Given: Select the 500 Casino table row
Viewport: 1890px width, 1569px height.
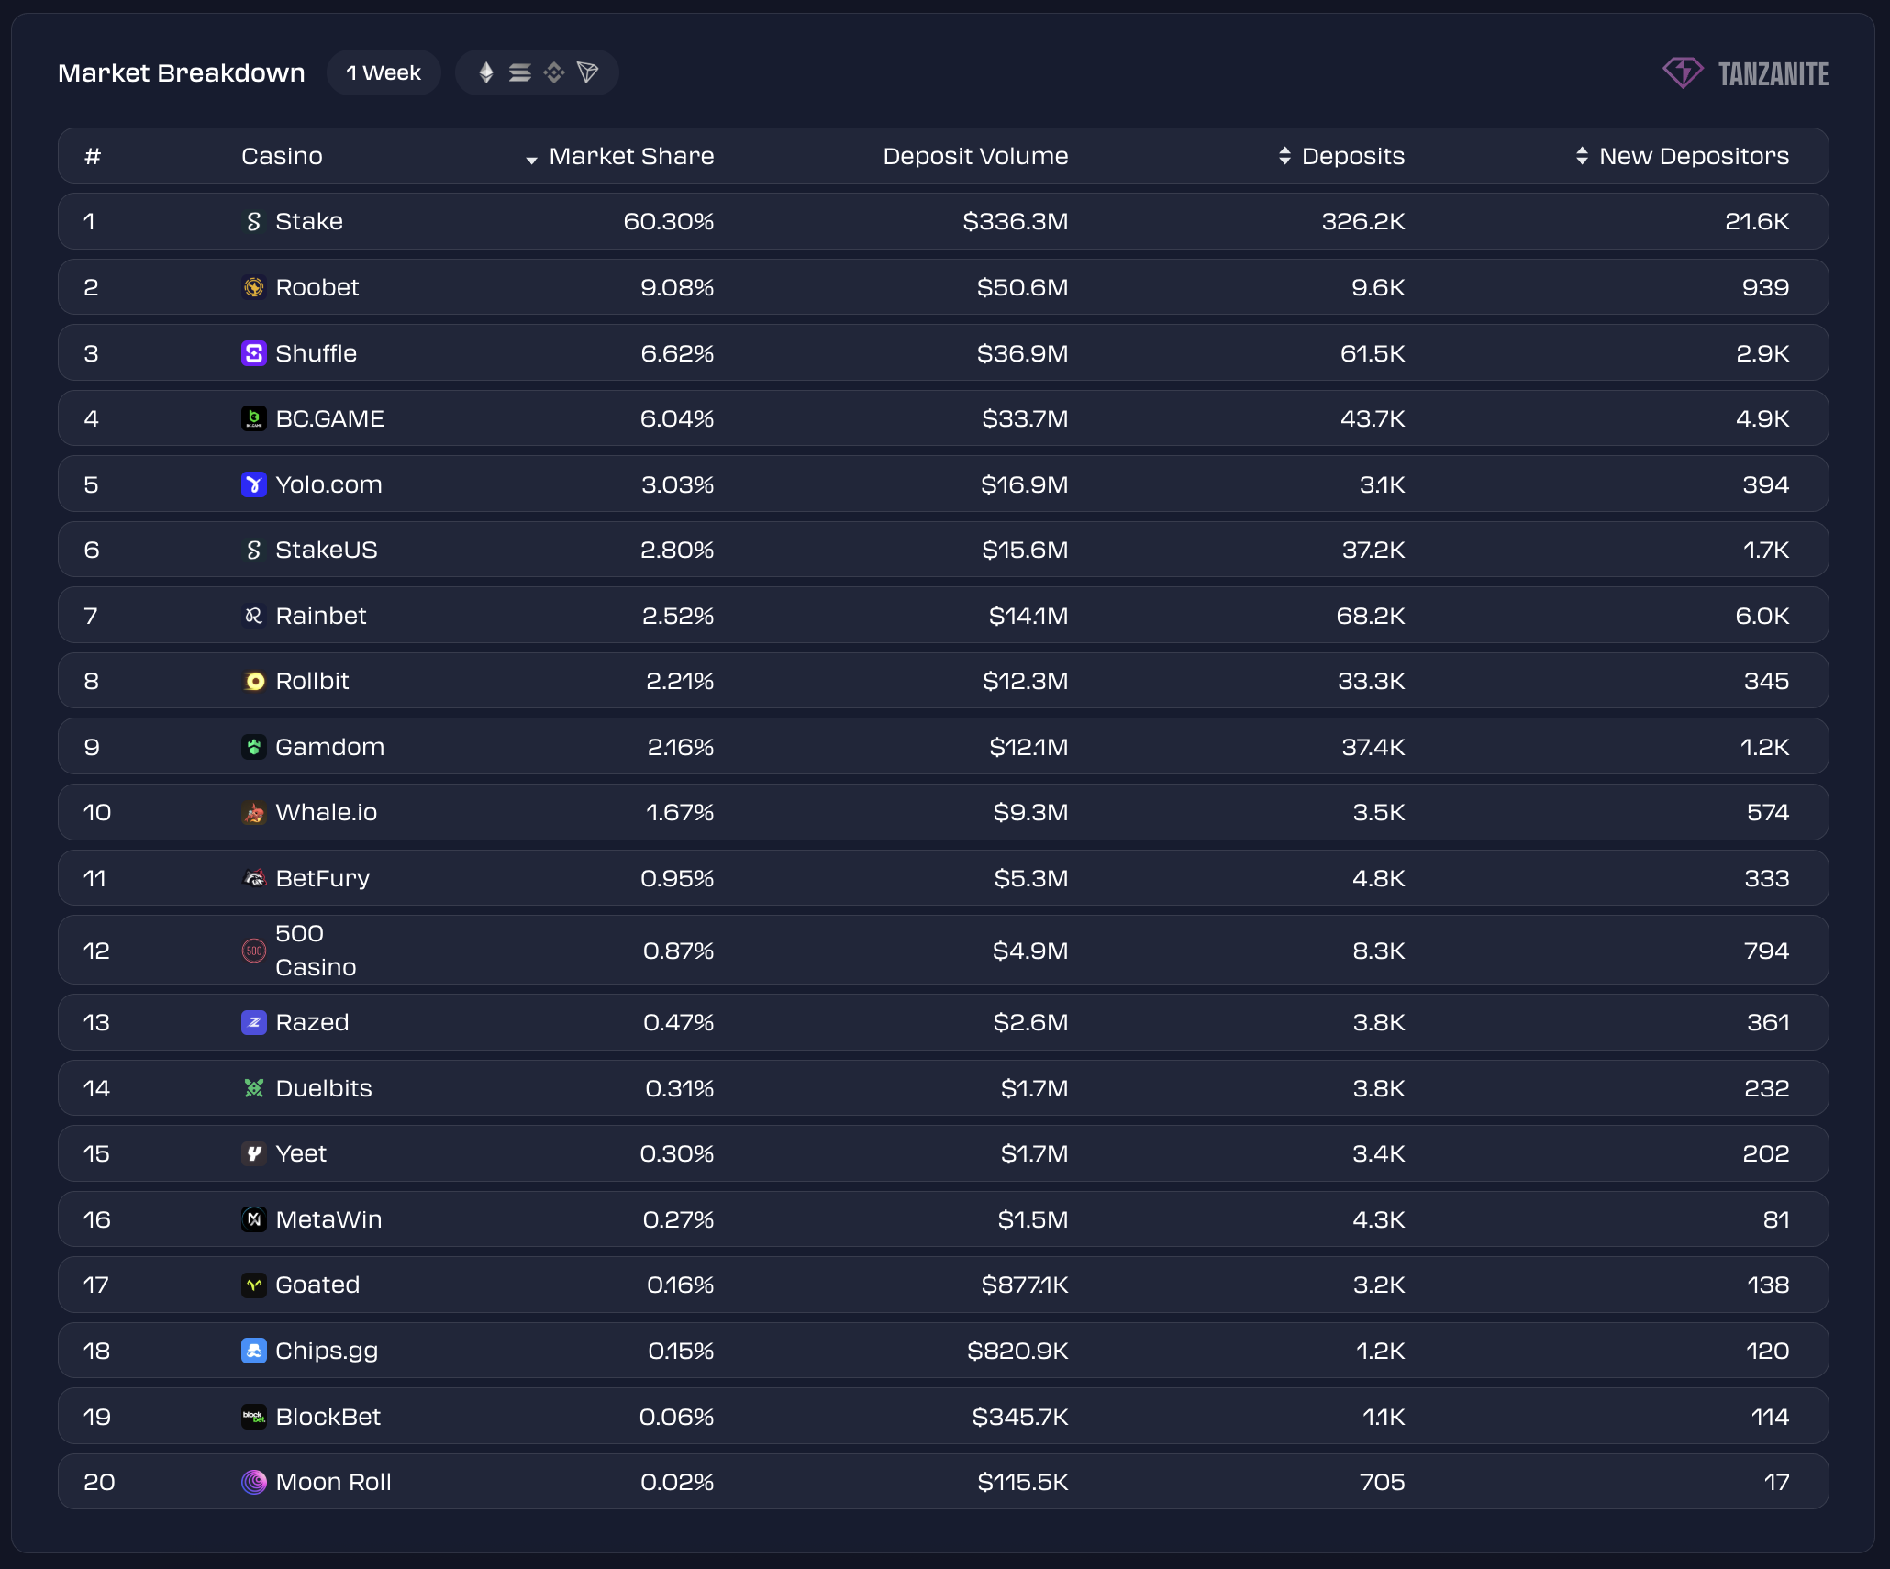Looking at the screenshot, I should pos(942,951).
